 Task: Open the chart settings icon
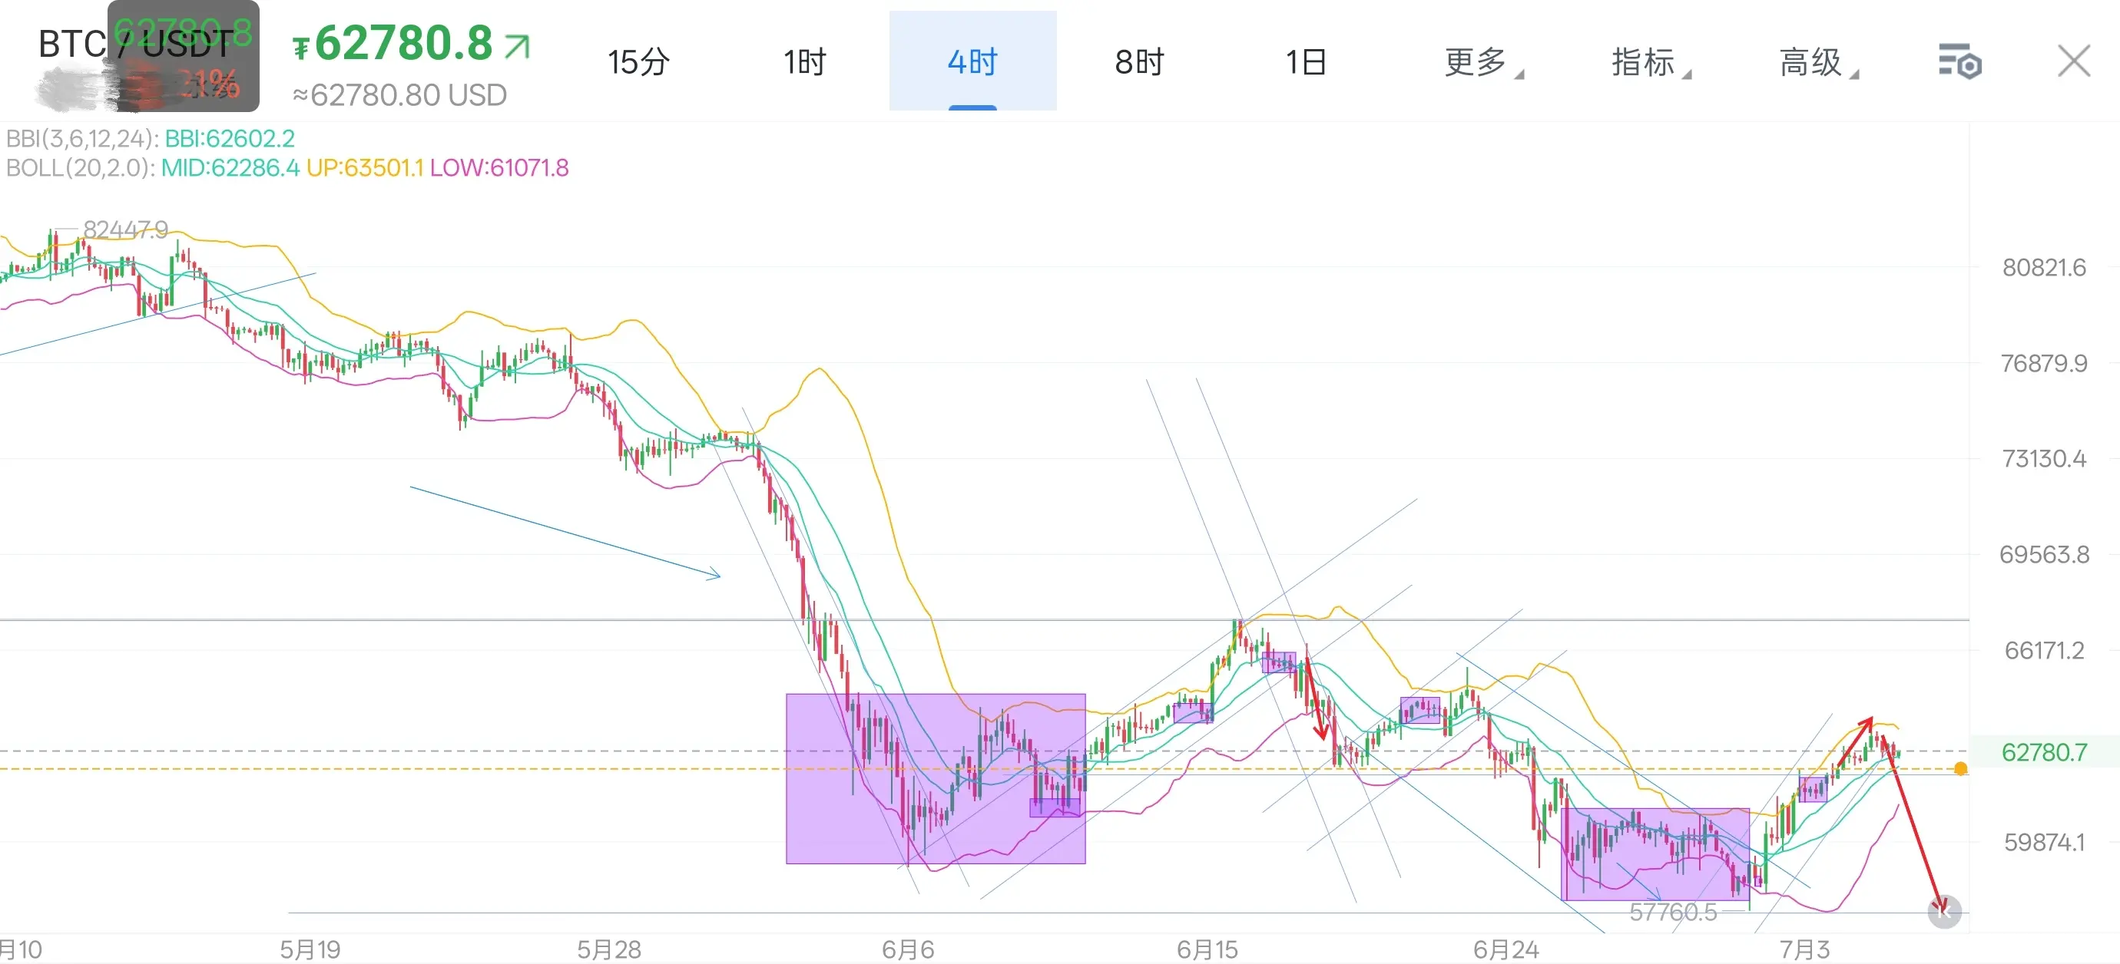(x=1959, y=61)
